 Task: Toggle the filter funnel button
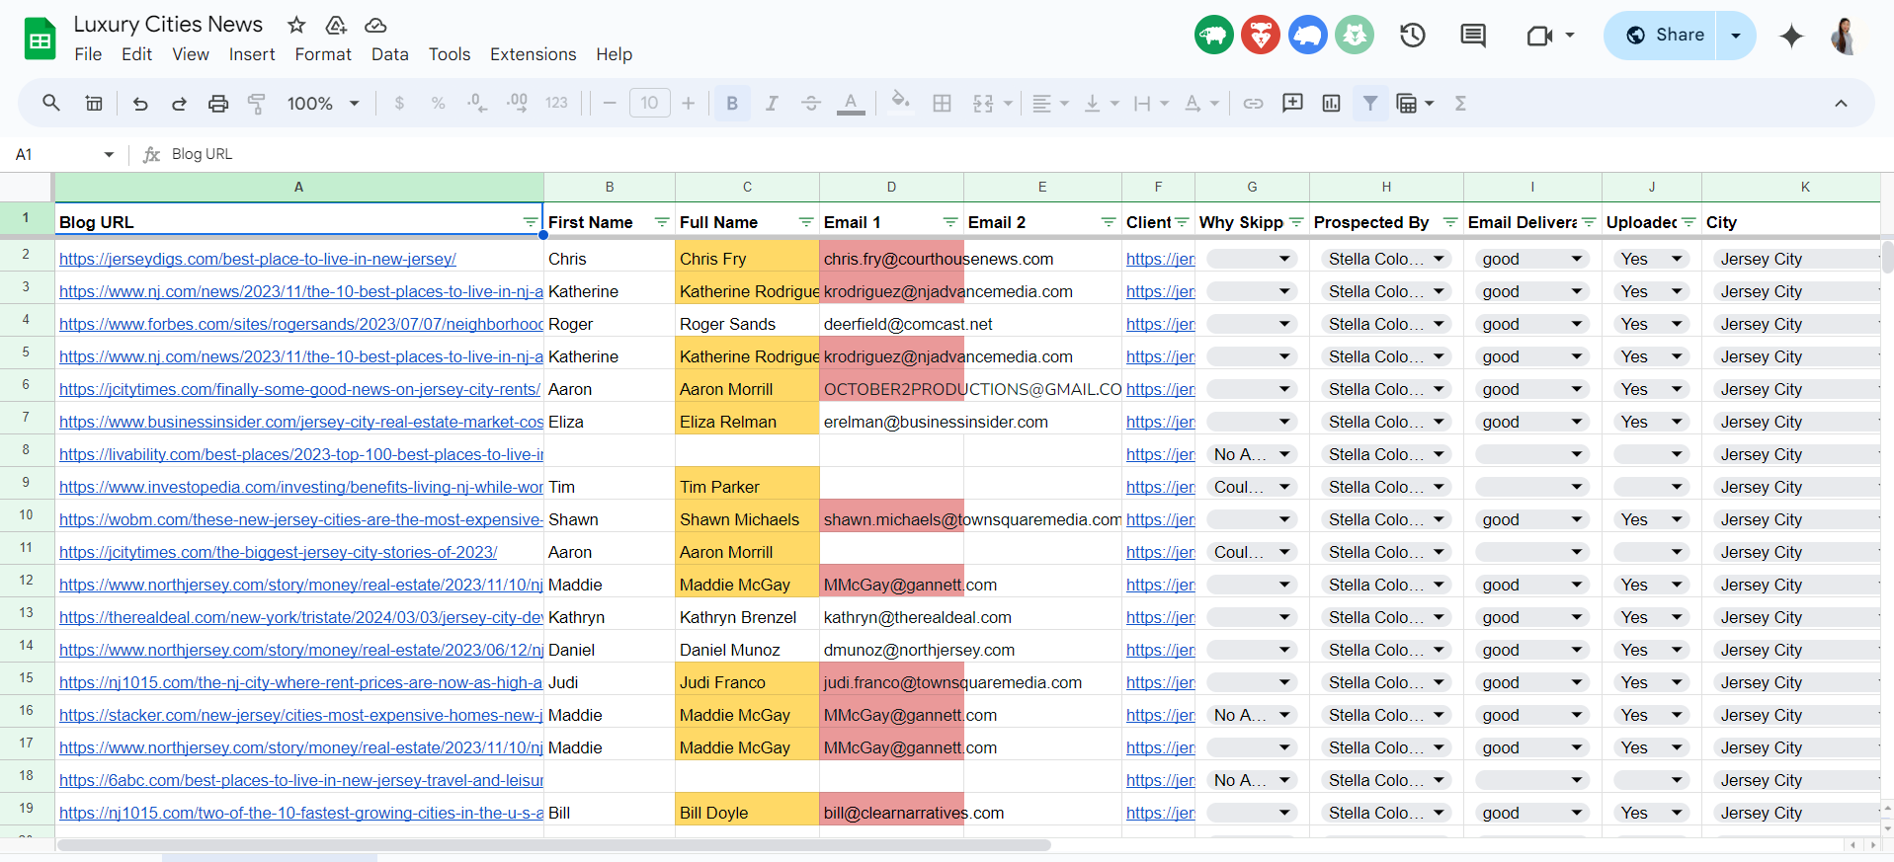click(1370, 104)
